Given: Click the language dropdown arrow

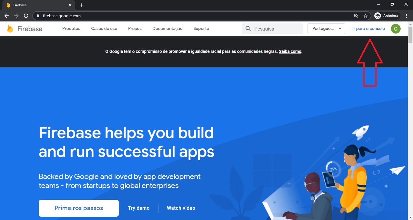Looking at the screenshot, I should pyautogui.click(x=340, y=28).
